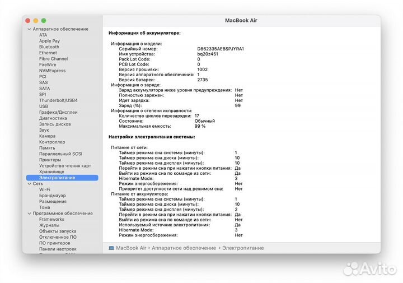Viewport: 403px width, 283px height.
Task: Open Запись дисков entry
Action: pyautogui.click(x=55, y=124)
